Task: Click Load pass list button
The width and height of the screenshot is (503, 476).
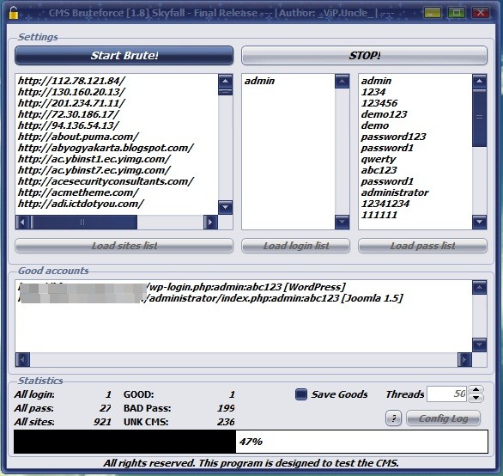Action: [422, 246]
